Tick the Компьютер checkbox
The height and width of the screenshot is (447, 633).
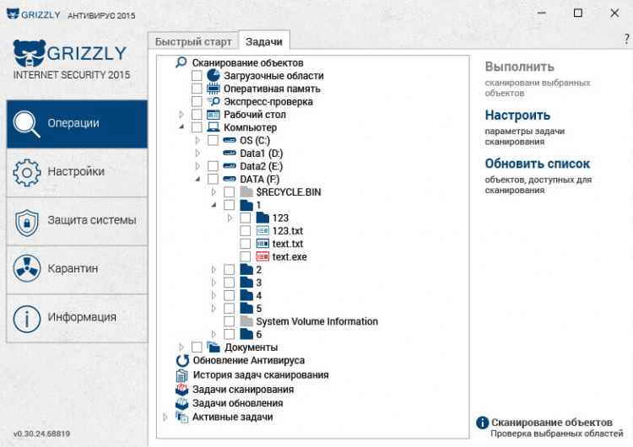tap(197, 127)
